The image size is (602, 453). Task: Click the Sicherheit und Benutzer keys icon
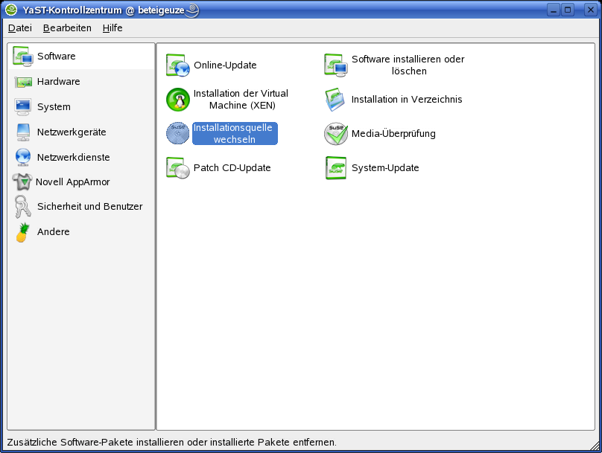(x=22, y=207)
